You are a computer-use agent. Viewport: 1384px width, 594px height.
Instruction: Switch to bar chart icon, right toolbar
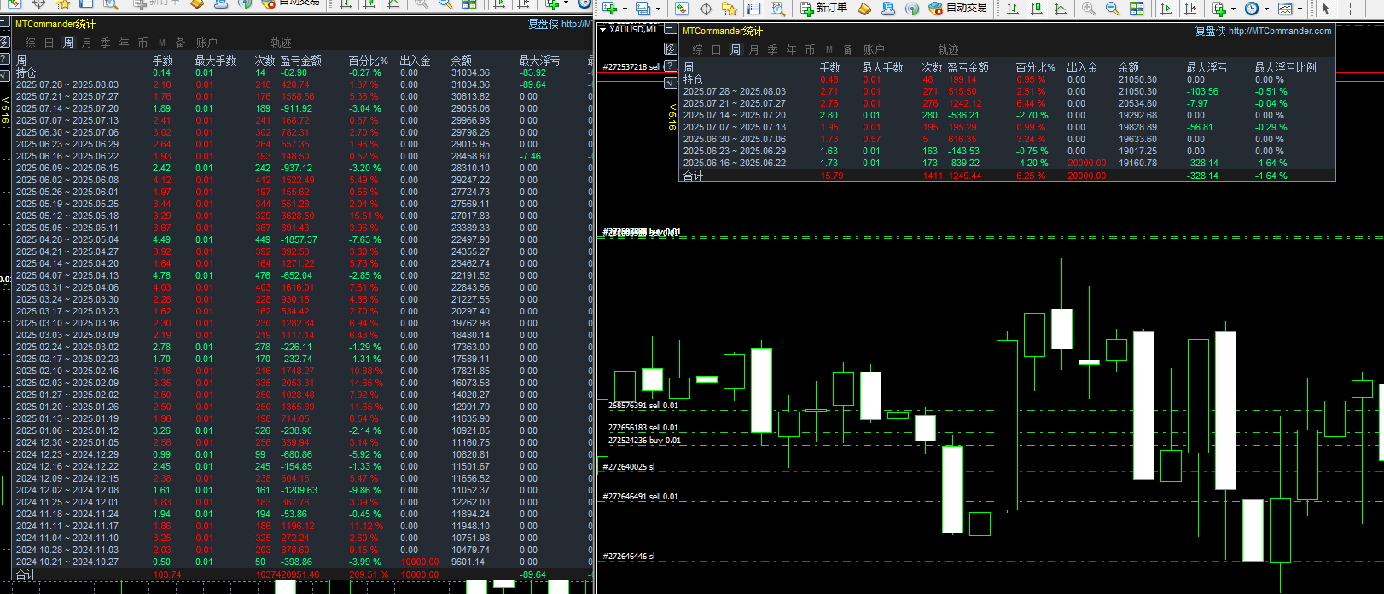(1013, 9)
